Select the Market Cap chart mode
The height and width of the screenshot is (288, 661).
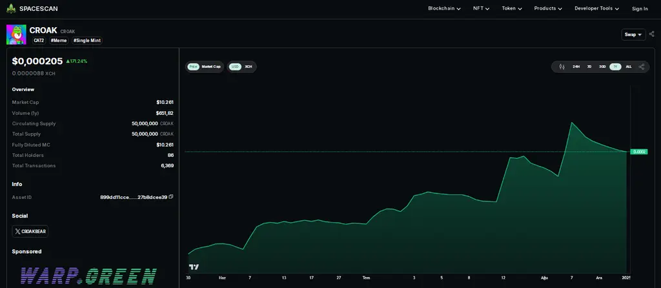[x=211, y=67]
